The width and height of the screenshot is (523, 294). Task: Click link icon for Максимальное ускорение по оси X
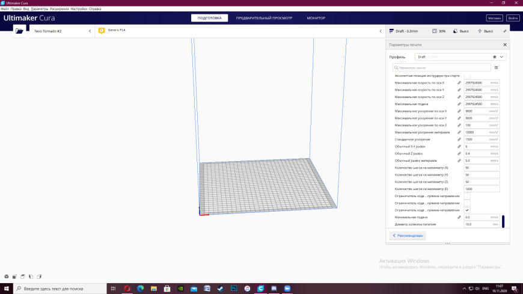tap(459, 111)
